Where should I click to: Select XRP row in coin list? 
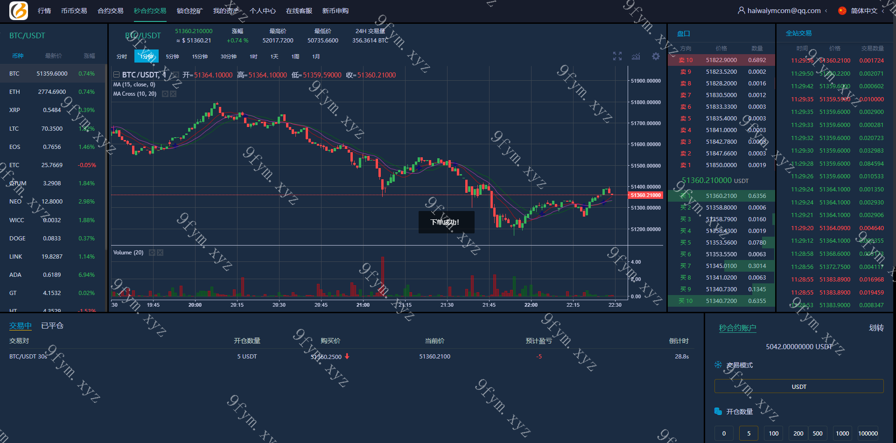52,110
